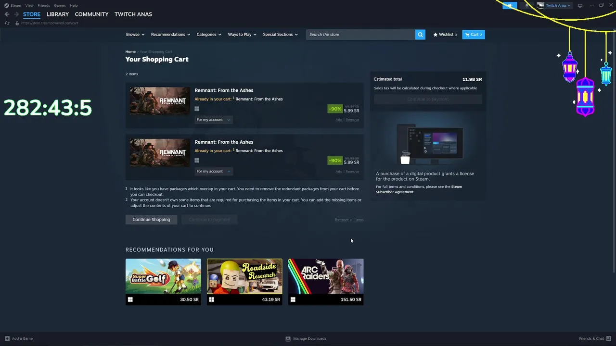Open 'For my account' dropdown on second Remnant item

[x=213, y=171]
